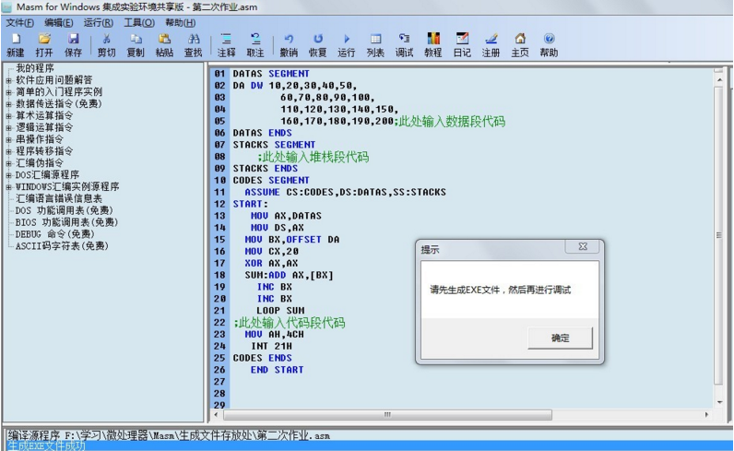Expand the 数据传送指令(免费) tree node
This screenshot has width=734, height=451.
[x=9, y=104]
